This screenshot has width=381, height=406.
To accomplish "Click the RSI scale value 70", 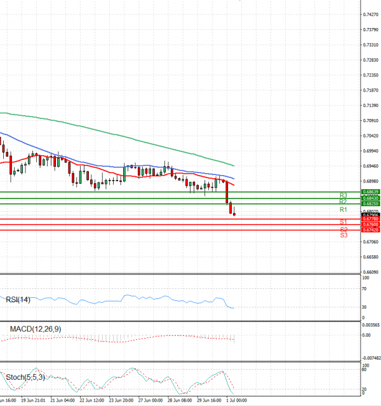I will (364, 289).
